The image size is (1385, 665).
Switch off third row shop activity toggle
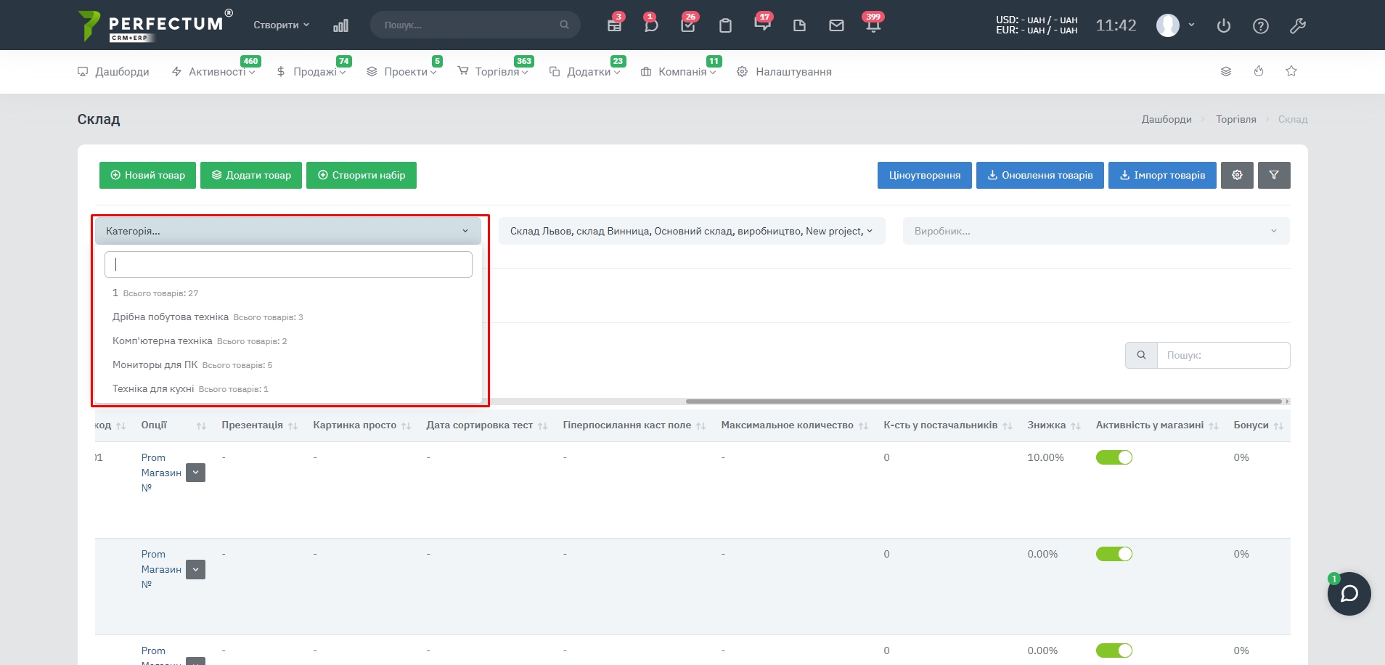tap(1114, 650)
